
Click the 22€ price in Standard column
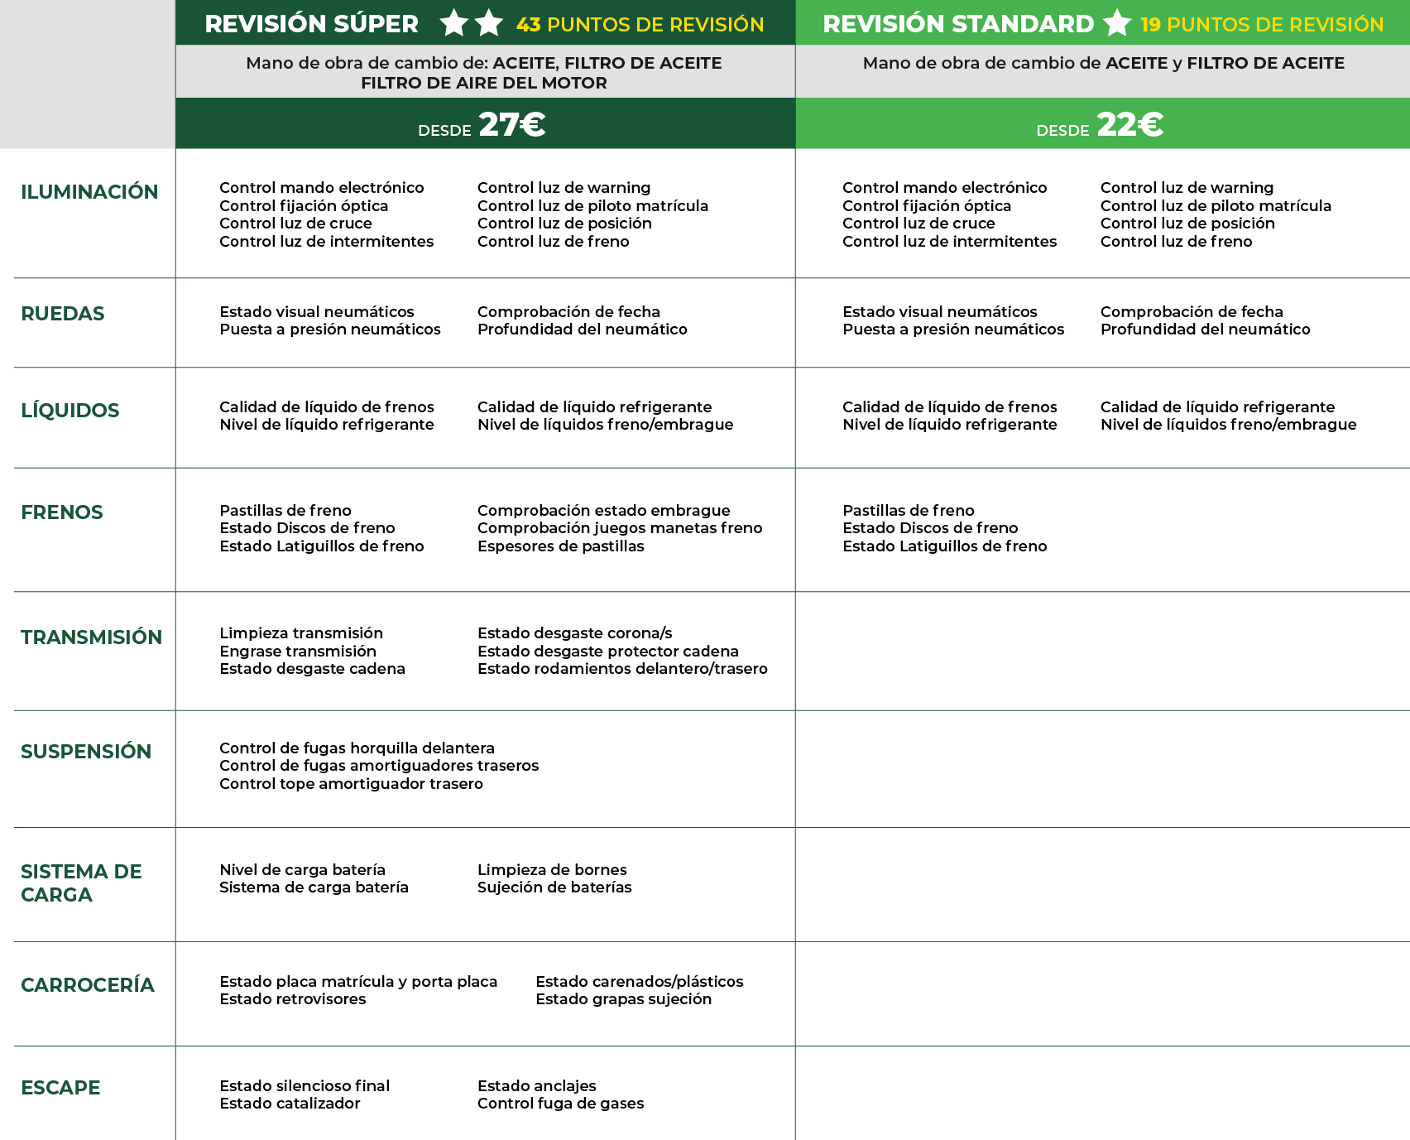[x=1129, y=125]
